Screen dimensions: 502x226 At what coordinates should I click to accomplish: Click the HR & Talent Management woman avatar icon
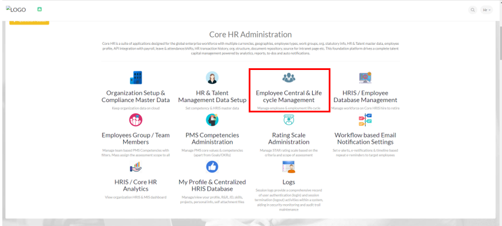coord(212,77)
